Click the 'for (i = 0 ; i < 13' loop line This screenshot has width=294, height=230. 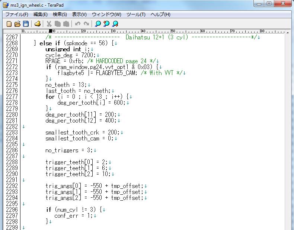click(87, 97)
